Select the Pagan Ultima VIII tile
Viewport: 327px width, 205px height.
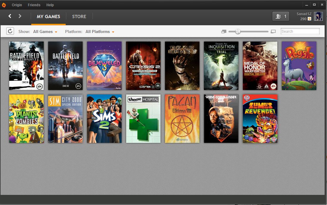[182, 119]
